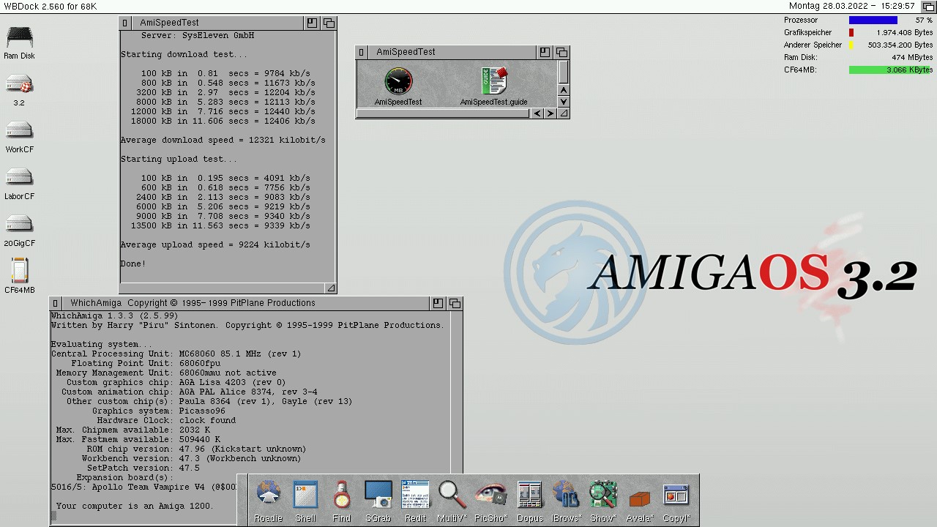Open IBrowse web browser in dock

(565, 495)
